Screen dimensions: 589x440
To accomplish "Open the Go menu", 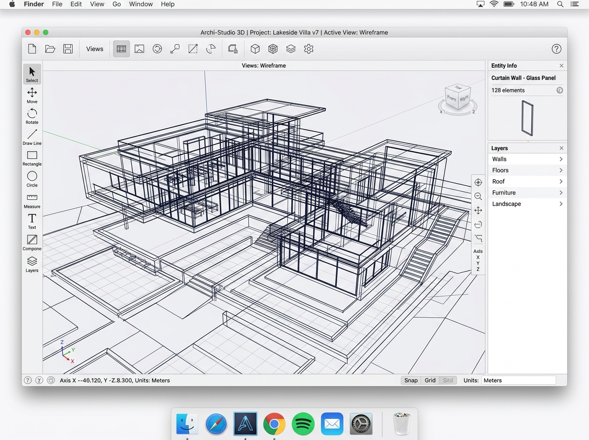I will coord(117,4).
